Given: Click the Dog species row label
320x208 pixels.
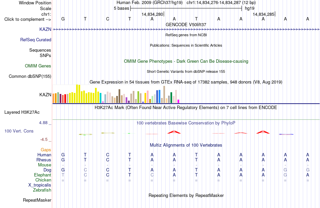Looking at the screenshot, I should pos(47,170).
